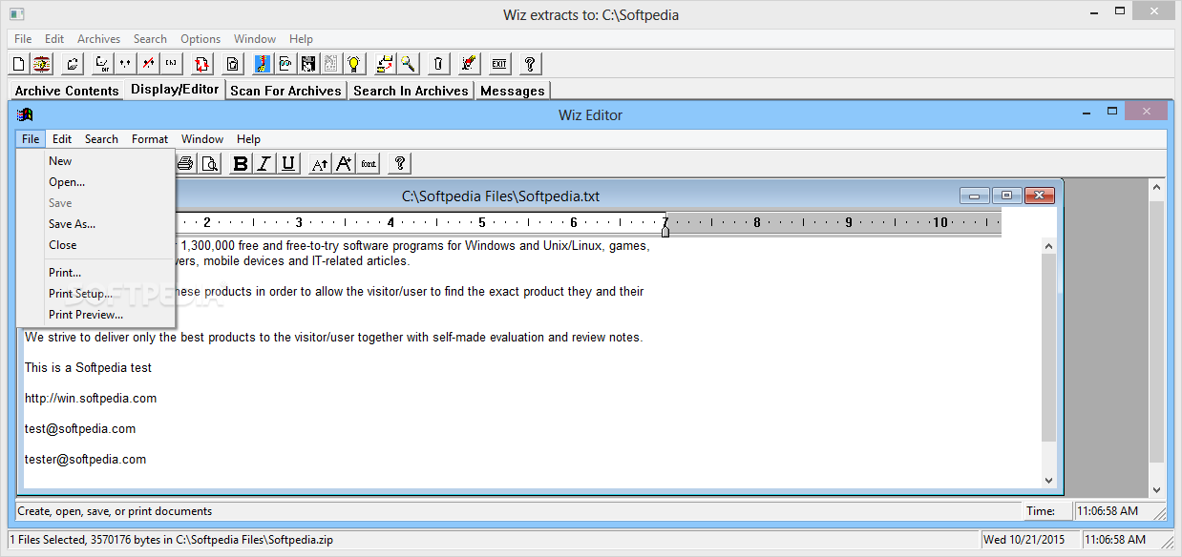Open Wiz Editor's Search menu

101,139
